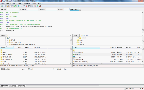
Task: Expand the sdcard folder in remote tree
Action: point(78,38)
